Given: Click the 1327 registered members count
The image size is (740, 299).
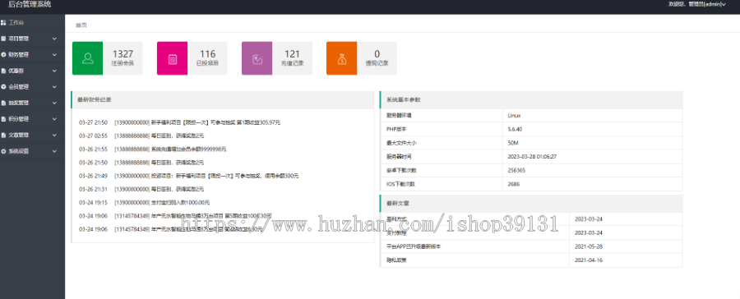Looking at the screenshot, I should pos(123,53).
